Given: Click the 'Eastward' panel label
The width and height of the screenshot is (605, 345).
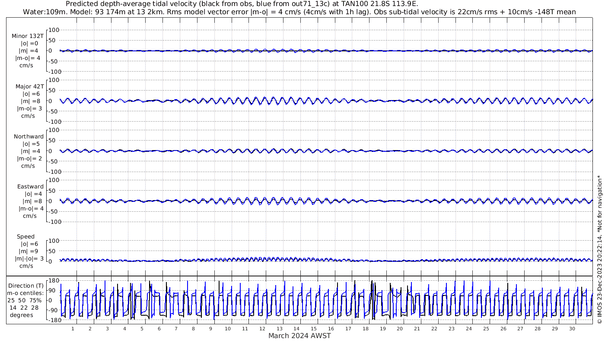Looking at the screenshot, I should (x=30, y=186).
